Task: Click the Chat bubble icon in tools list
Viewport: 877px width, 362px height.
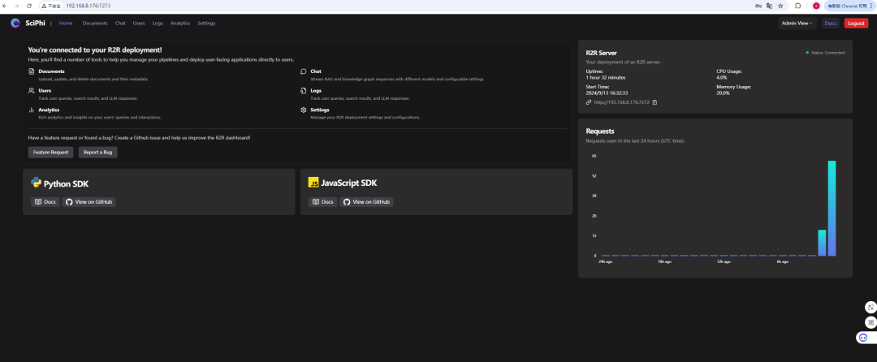Action: pos(304,71)
